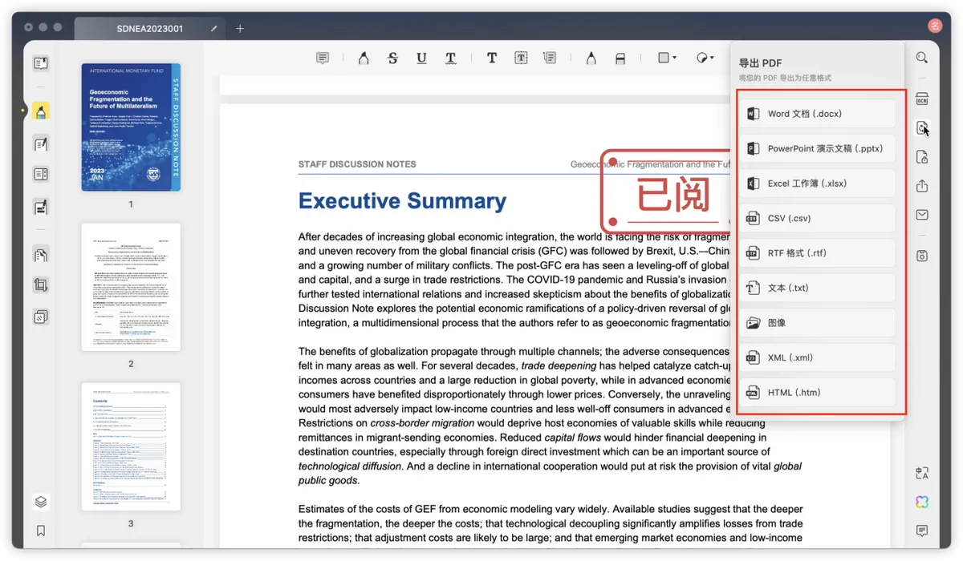The width and height of the screenshot is (963, 561).
Task: Open the Bookmark panel icon at bottom left
Action: (41, 531)
